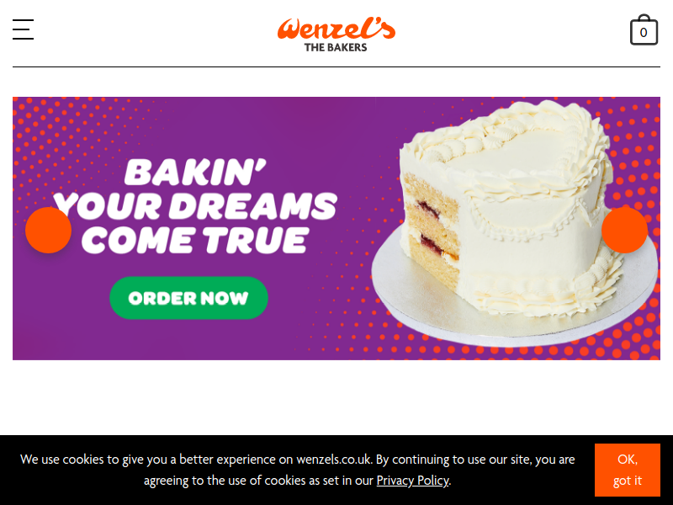Image resolution: width=673 pixels, height=505 pixels.
Task: Click the Bakin' Your Dreams headline text
Action: click(x=195, y=206)
